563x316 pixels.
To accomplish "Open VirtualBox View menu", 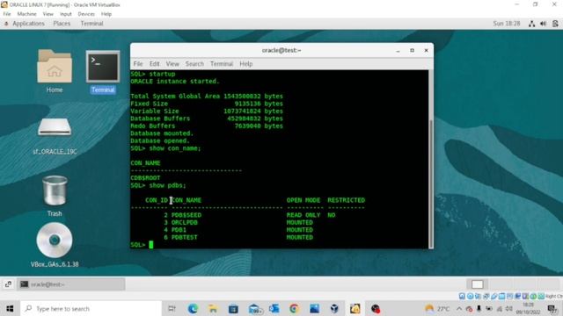I will tap(48, 14).
